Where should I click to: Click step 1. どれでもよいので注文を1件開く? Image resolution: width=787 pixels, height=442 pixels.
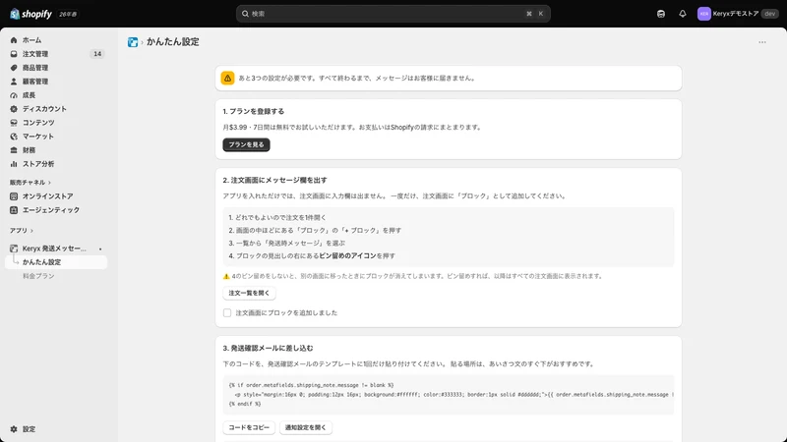click(277, 217)
